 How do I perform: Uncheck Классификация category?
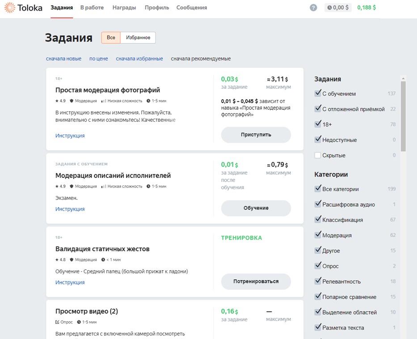point(318,219)
